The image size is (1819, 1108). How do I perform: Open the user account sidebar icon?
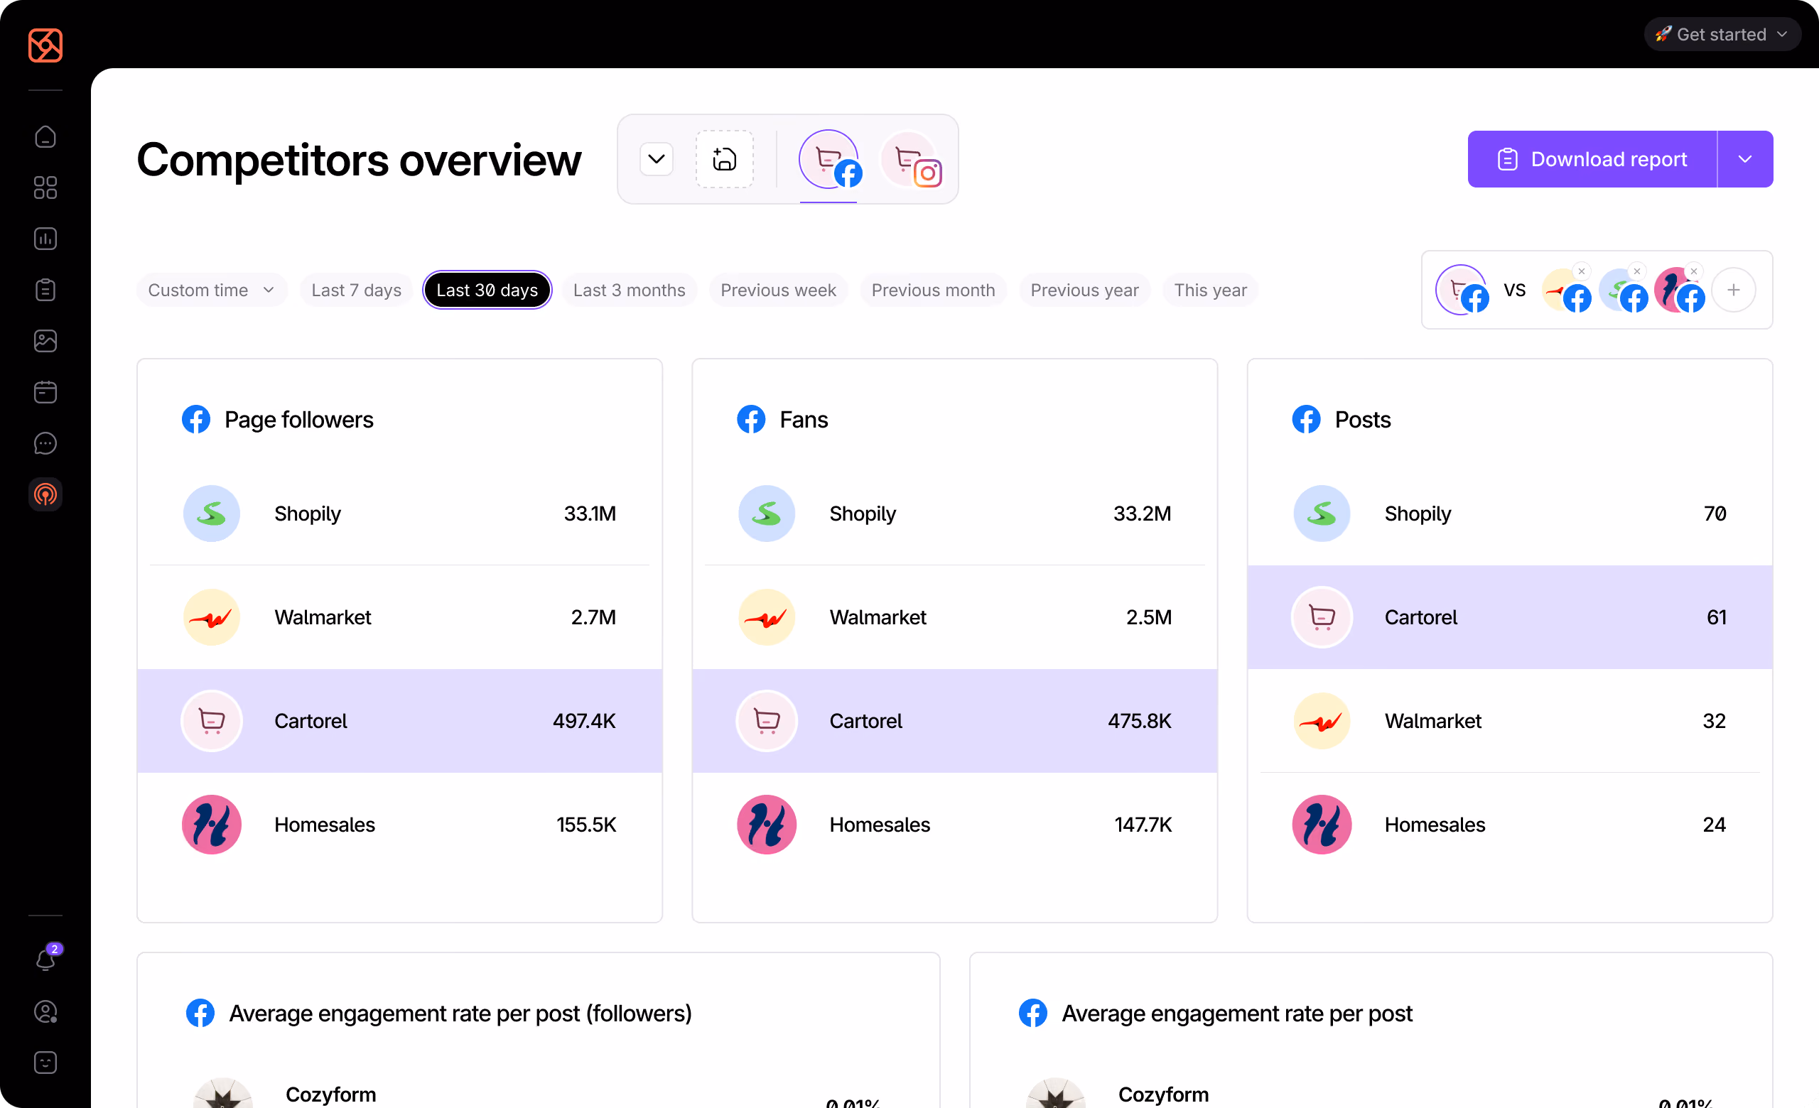click(45, 1012)
